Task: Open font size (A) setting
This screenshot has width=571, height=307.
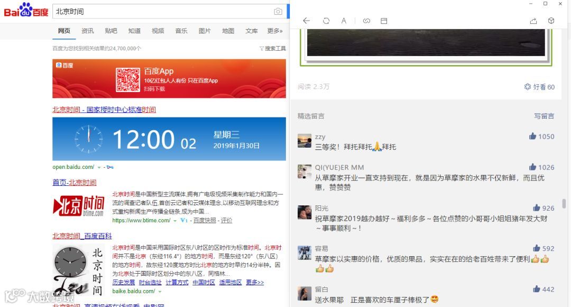Action: click(x=344, y=21)
